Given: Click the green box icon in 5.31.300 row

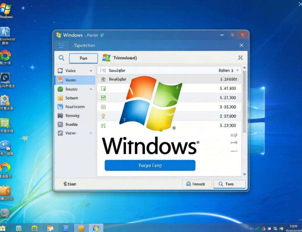Looking at the screenshot, I should pyautogui.click(x=104, y=98).
